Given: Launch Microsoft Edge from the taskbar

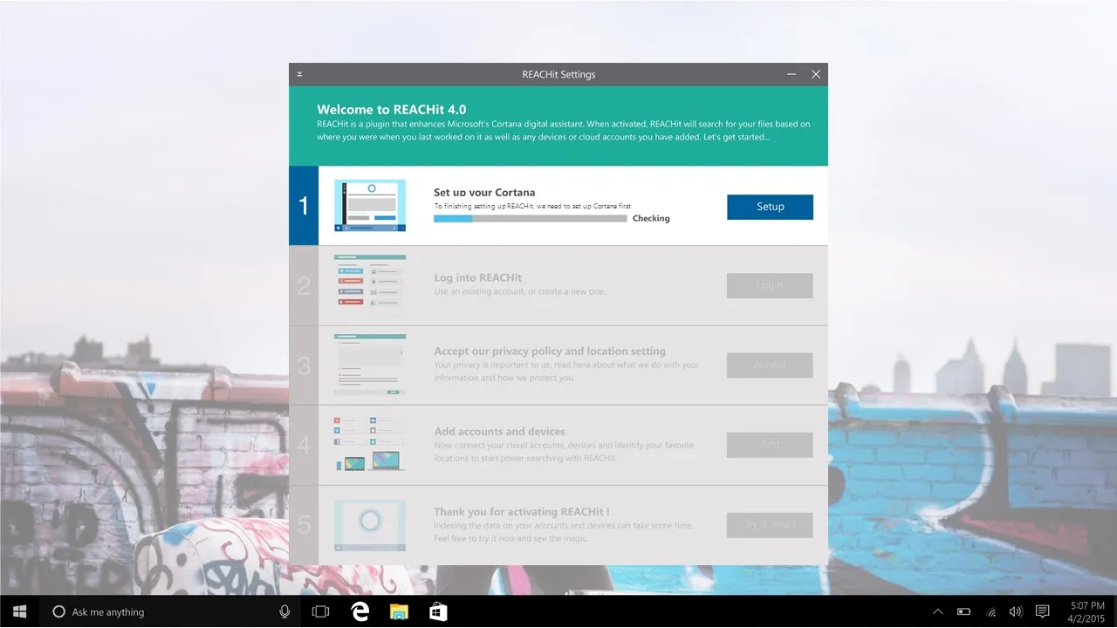Looking at the screenshot, I should (x=360, y=611).
